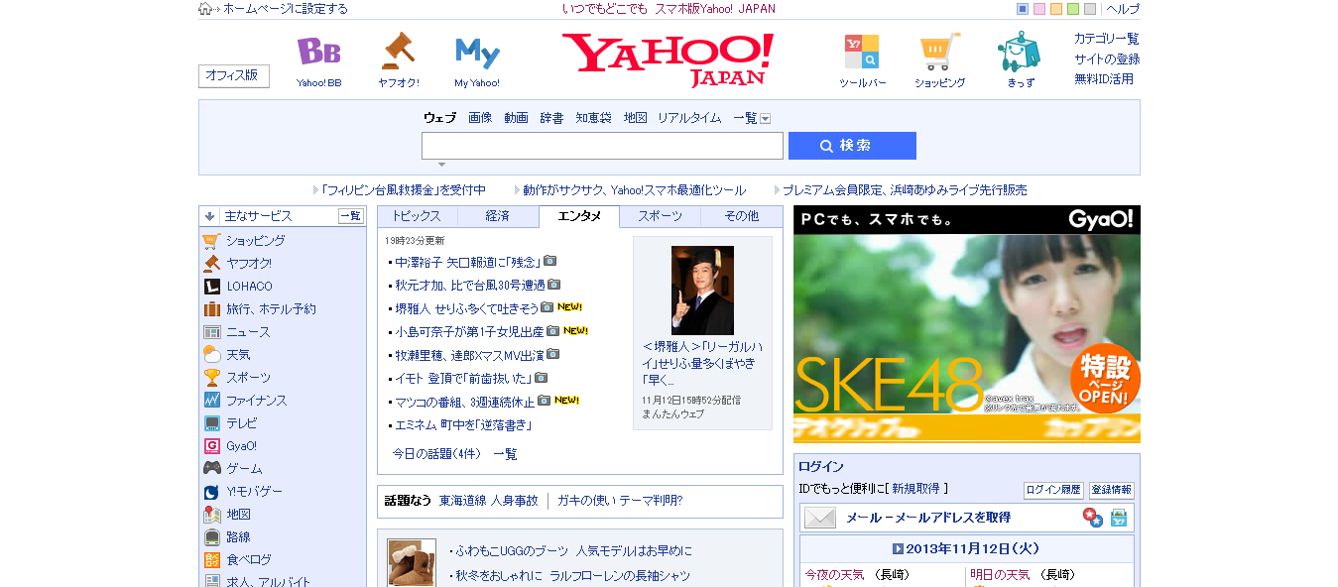
Task: Select the blue color theme swatch
Action: tap(1023, 9)
